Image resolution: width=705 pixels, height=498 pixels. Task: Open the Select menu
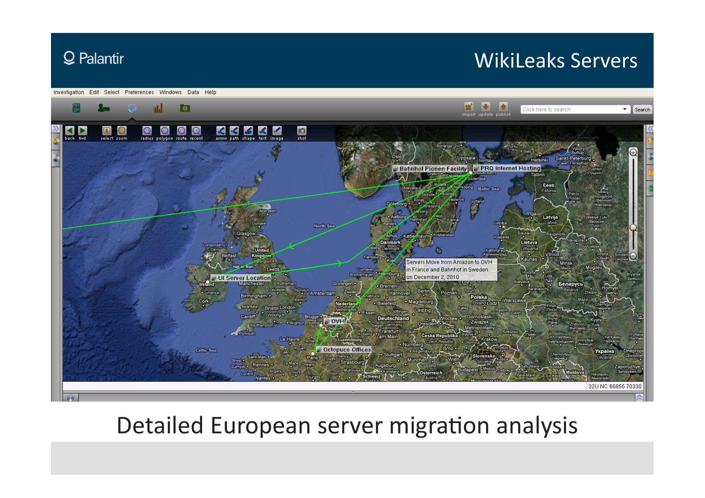[x=112, y=92]
